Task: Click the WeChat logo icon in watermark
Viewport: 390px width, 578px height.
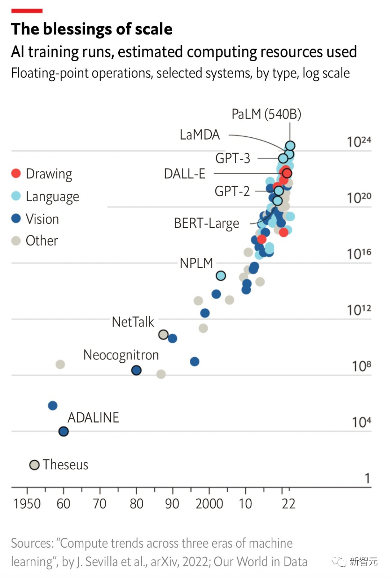Action: click(340, 561)
